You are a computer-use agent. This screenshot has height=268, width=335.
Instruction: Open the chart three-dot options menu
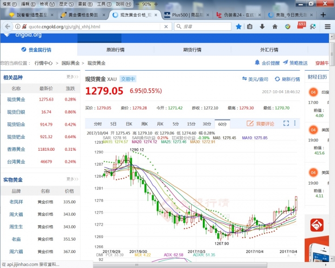pyautogui.click(x=295, y=123)
